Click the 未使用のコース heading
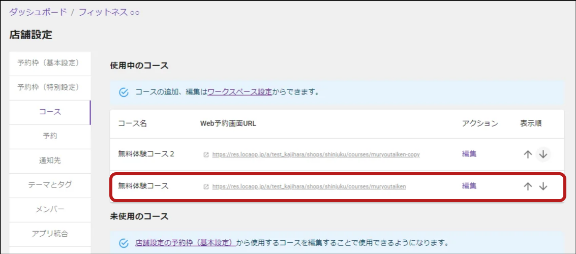This screenshot has height=254, width=576. [x=139, y=216]
